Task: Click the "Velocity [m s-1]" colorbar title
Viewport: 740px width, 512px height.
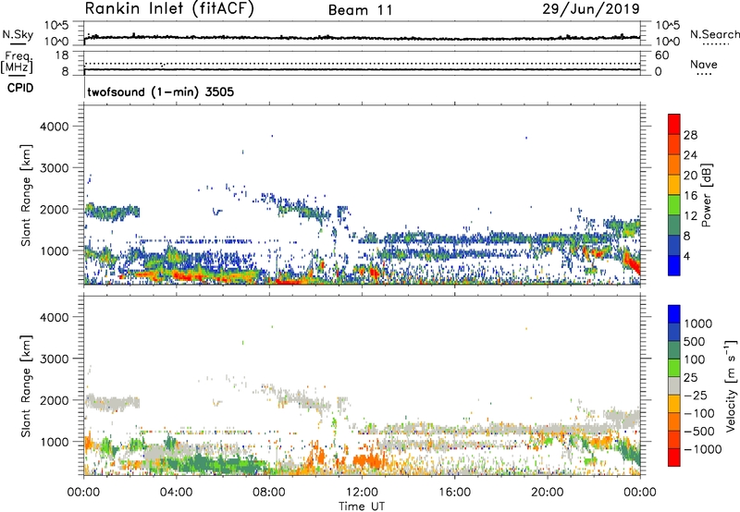Action: pos(731,385)
